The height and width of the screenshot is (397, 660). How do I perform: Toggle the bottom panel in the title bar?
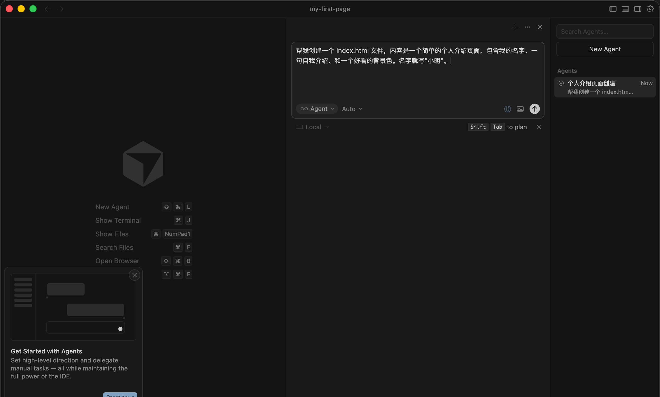(625, 9)
